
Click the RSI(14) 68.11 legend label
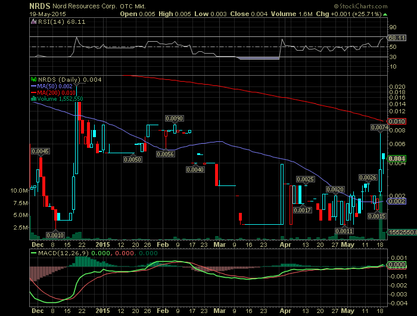pyautogui.click(x=62, y=22)
